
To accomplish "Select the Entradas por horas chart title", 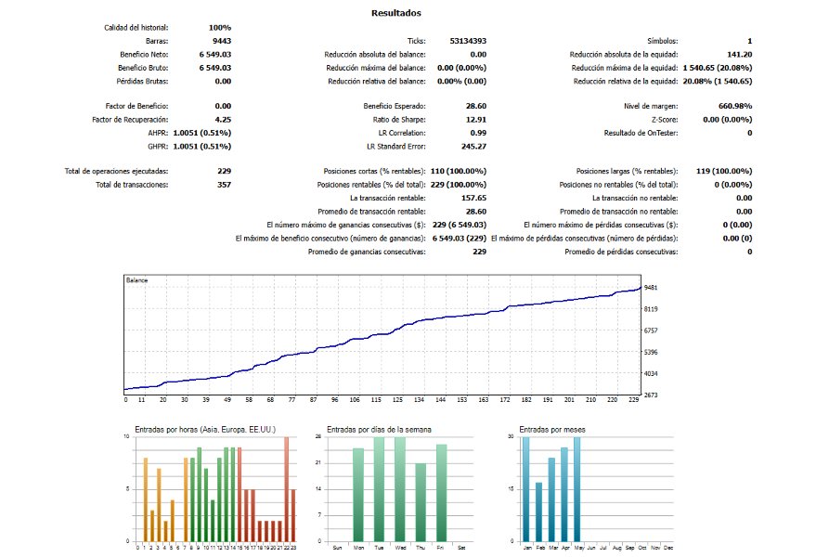I will (205, 430).
